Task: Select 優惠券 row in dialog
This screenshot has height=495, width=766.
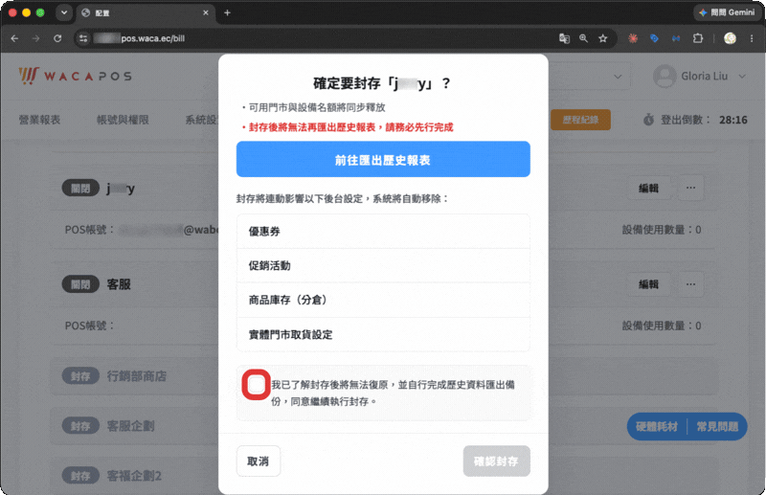Action: point(383,231)
